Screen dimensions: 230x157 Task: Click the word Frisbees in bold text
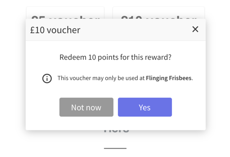click(x=180, y=78)
